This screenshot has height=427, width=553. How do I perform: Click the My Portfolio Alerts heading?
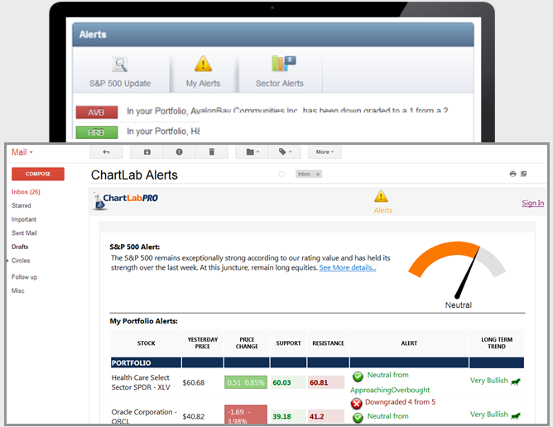pos(143,321)
